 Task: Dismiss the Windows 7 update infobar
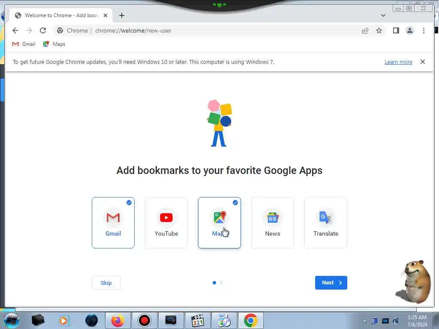pos(422,62)
